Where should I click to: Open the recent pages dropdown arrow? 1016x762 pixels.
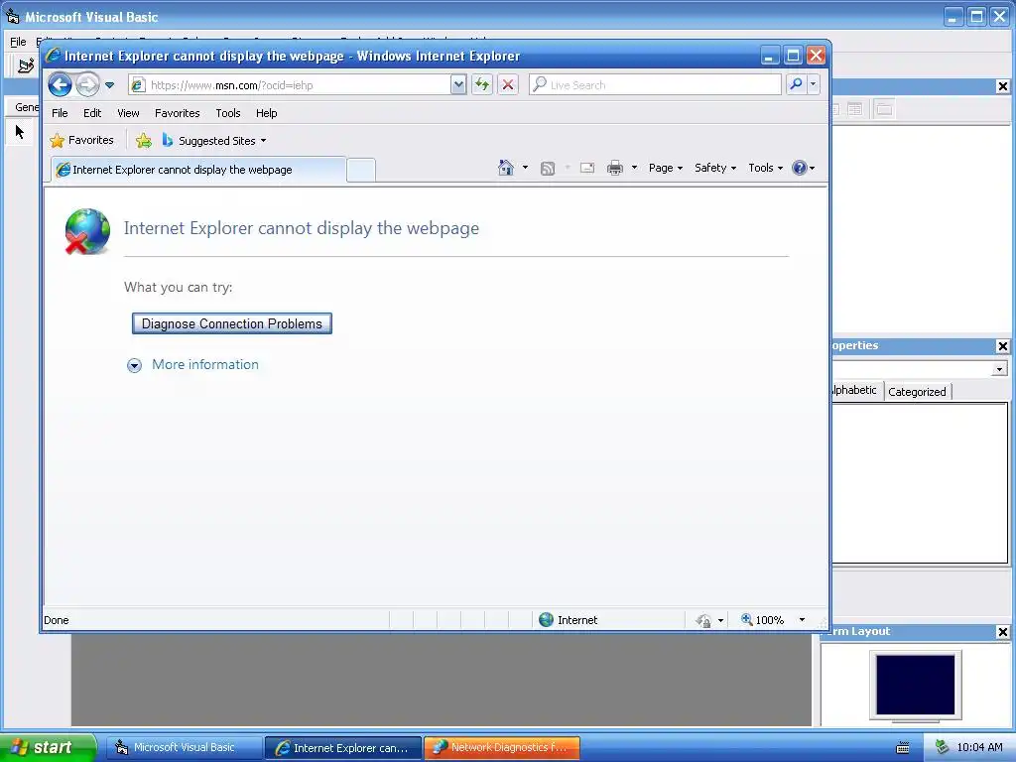coord(109,85)
